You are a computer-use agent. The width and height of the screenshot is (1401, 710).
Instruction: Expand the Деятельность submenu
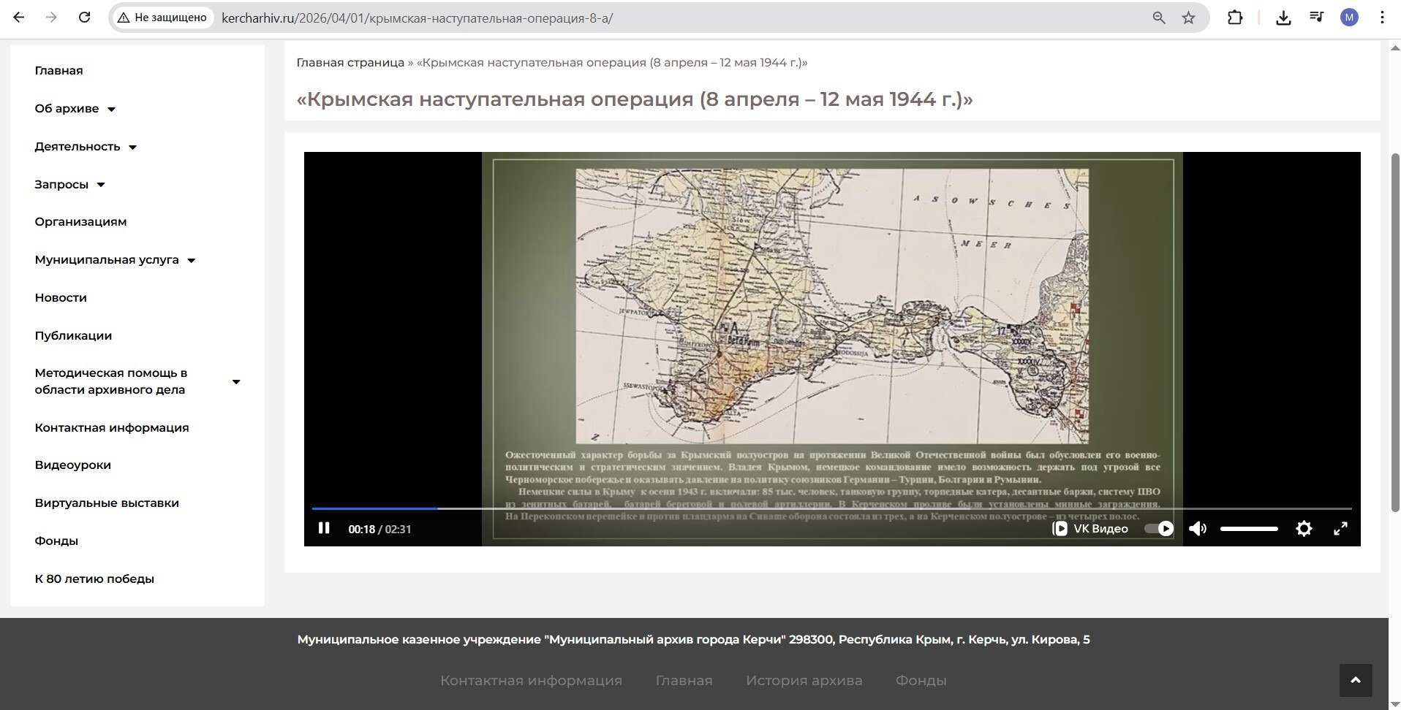tap(132, 148)
